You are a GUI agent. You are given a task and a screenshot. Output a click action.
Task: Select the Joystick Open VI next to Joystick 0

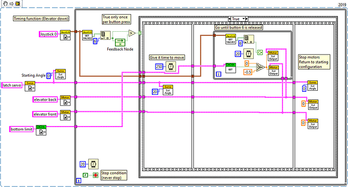click(65, 35)
